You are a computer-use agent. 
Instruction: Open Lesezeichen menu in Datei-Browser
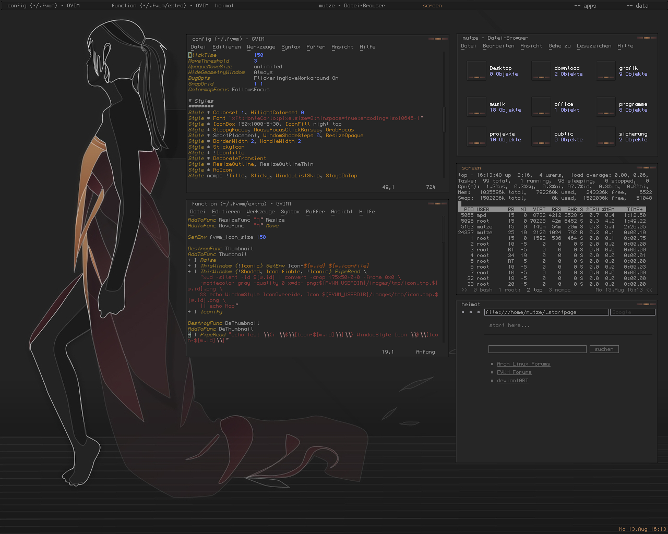pos(594,46)
